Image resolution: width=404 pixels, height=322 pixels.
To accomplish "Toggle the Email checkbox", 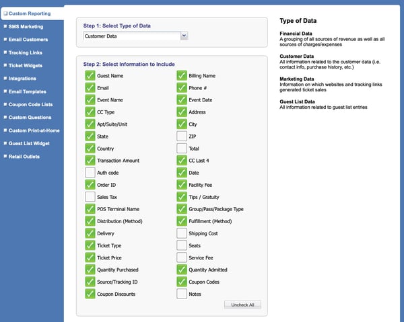I will [90, 87].
